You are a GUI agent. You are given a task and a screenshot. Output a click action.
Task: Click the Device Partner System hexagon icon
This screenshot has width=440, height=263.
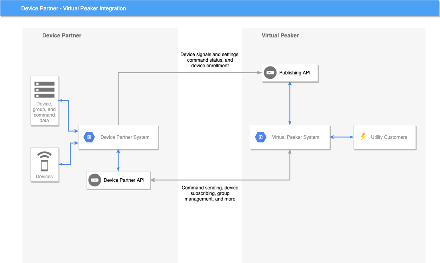(x=89, y=137)
